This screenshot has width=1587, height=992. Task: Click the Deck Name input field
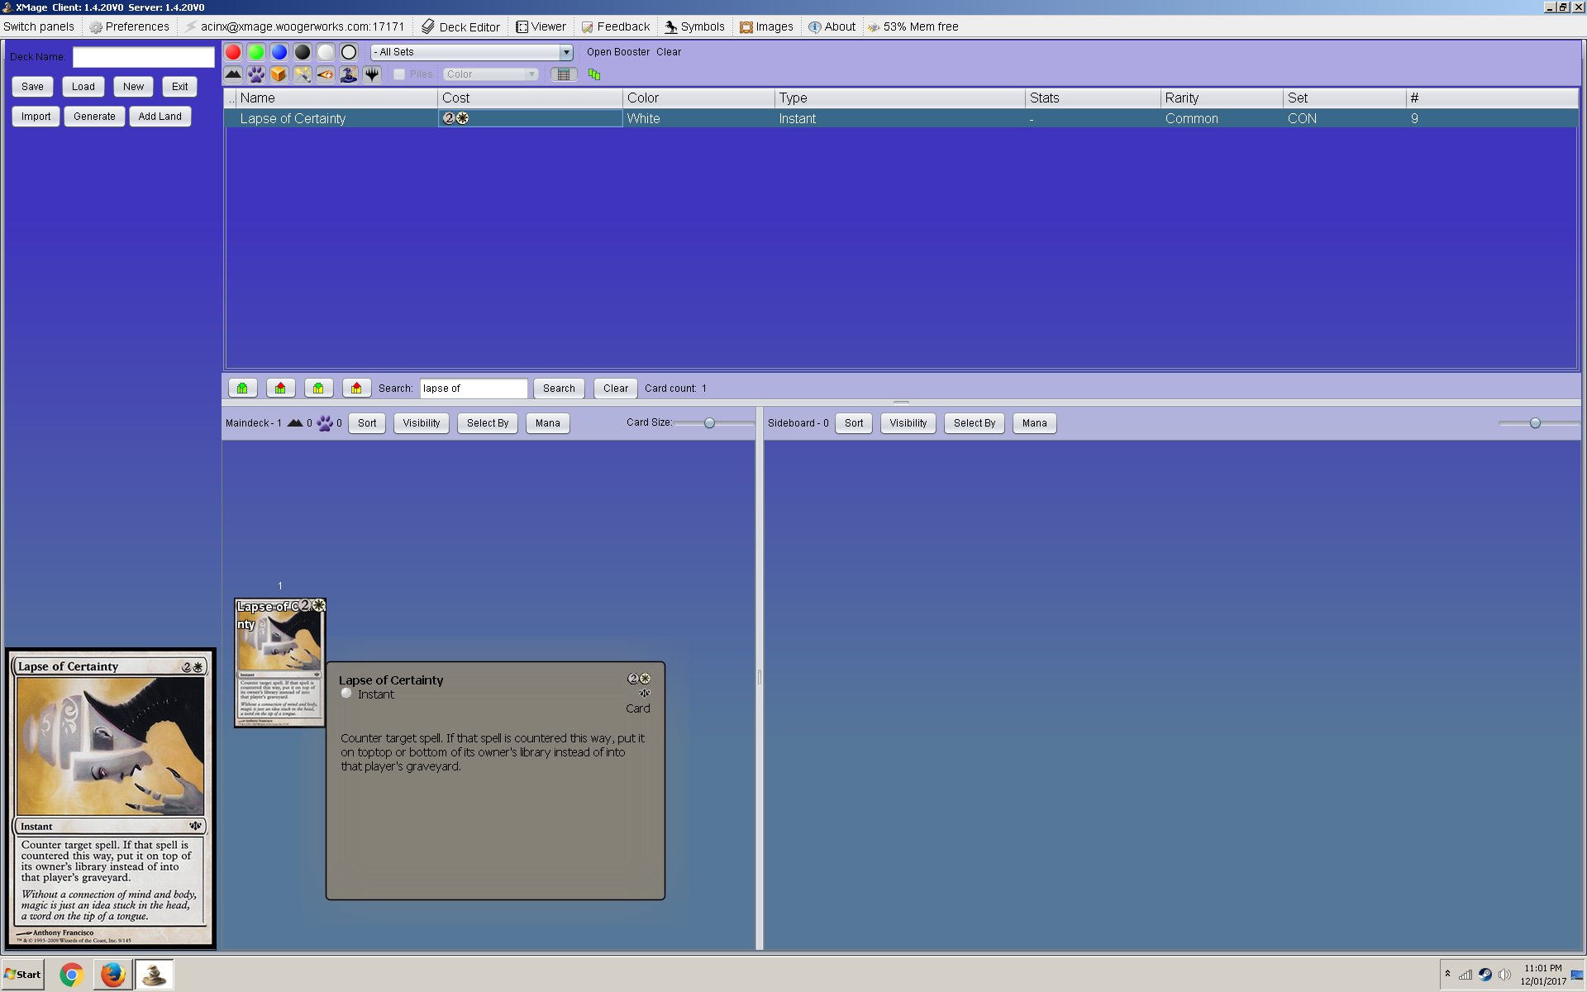144,57
